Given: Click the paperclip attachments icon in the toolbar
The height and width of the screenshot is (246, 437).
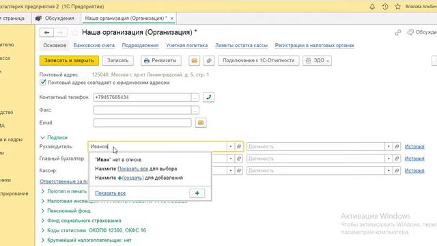Looking at the screenshot, I should (x=209, y=61).
